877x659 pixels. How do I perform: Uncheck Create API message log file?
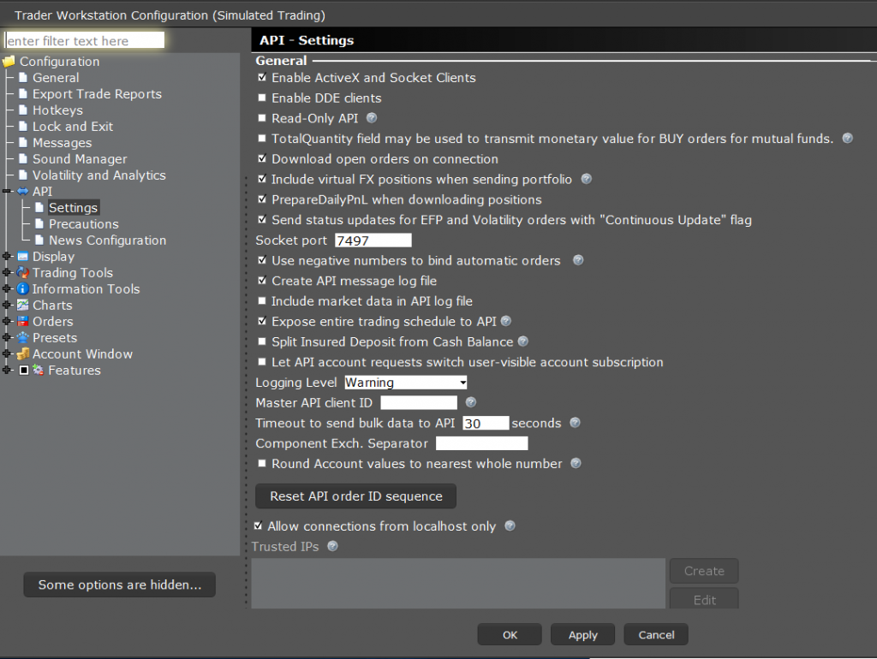pos(262,281)
